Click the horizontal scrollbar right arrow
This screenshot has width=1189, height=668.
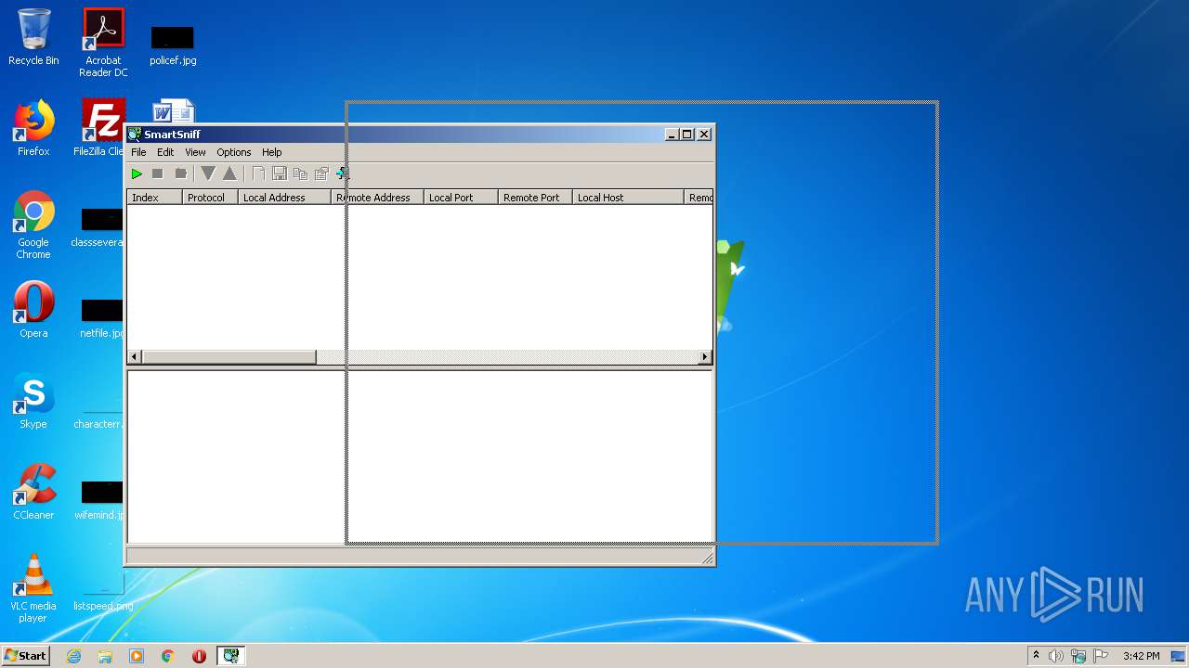[x=705, y=357]
